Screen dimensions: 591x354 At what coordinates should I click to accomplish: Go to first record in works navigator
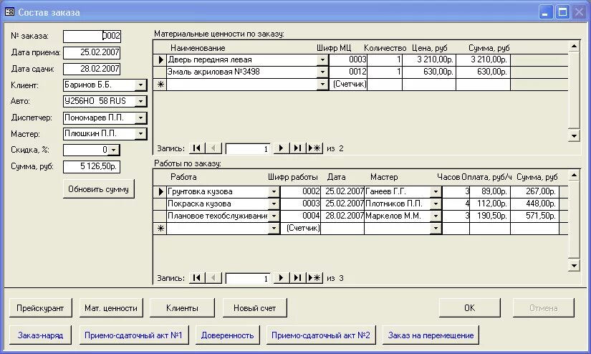(197, 278)
